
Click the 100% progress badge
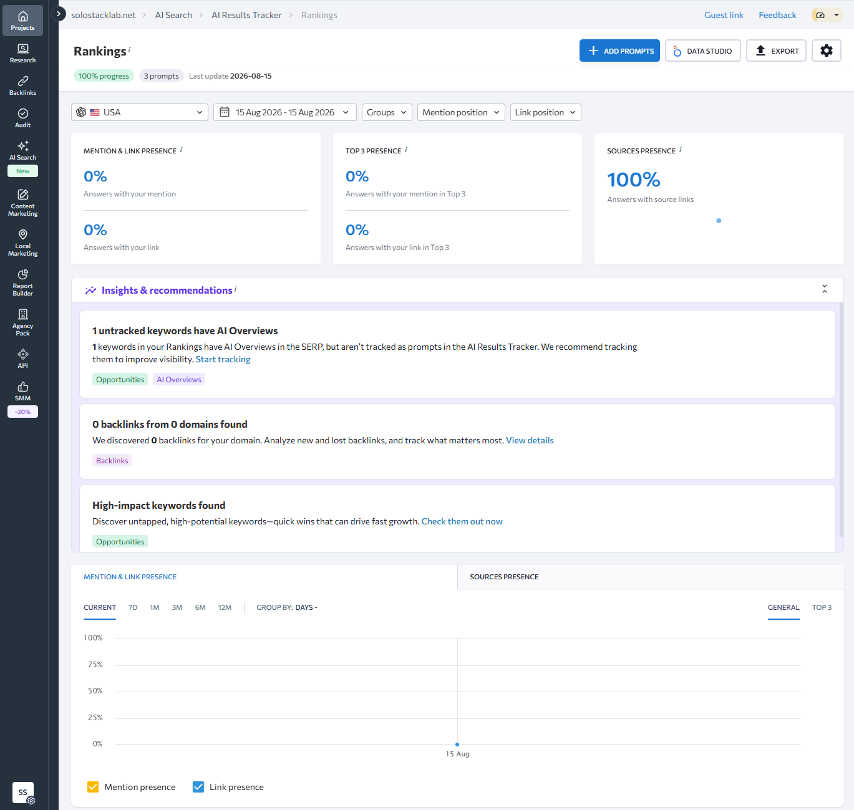pyautogui.click(x=104, y=76)
